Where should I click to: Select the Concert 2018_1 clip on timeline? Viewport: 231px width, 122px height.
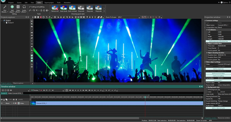point(117,103)
